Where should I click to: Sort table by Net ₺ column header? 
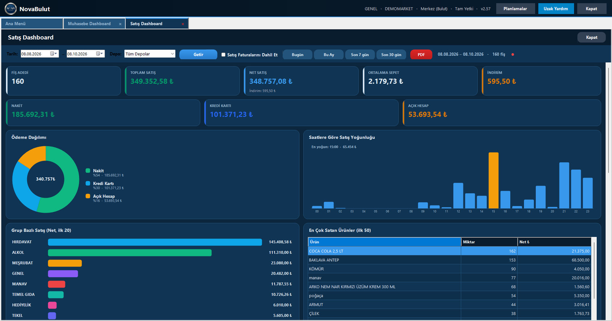pyautogui.click(x=554, y=242)
